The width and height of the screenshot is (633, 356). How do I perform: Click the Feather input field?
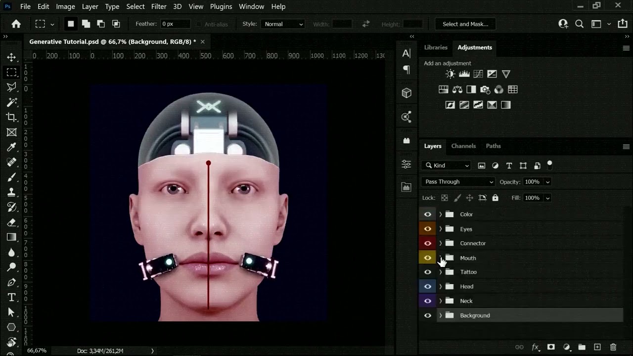pos(175,24)
